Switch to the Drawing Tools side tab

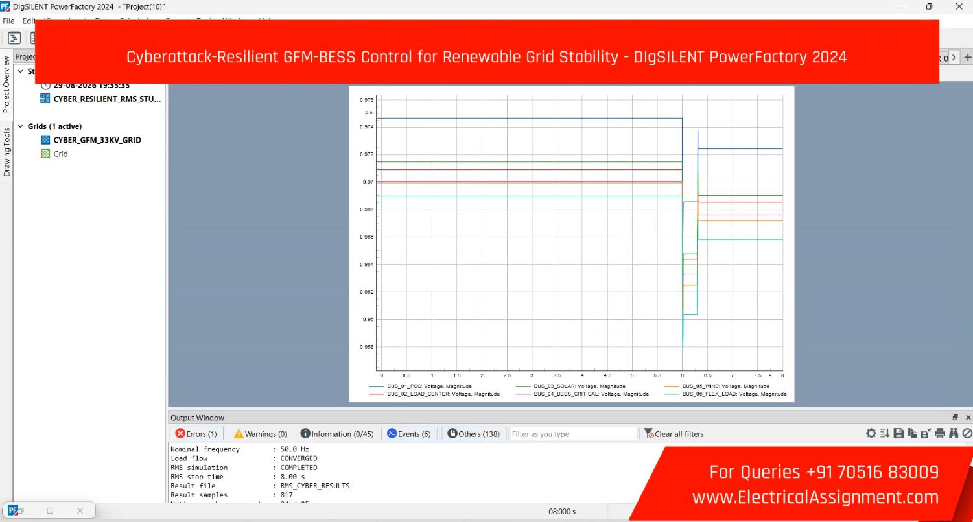point(6,152)
